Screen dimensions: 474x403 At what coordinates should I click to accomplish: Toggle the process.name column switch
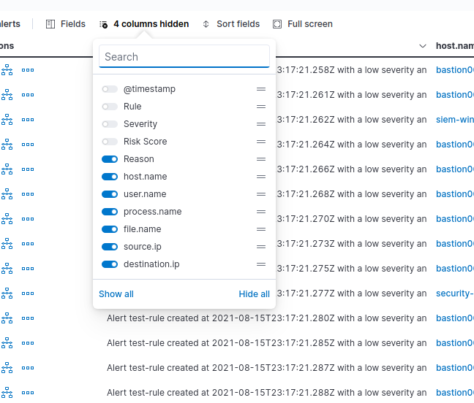(110, 212)
